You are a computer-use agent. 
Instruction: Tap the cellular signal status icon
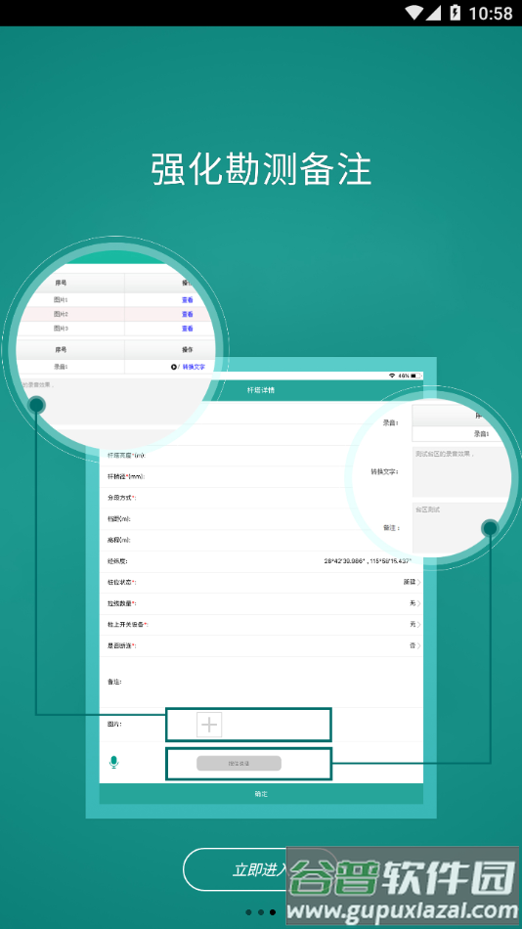tap(434, 13)
